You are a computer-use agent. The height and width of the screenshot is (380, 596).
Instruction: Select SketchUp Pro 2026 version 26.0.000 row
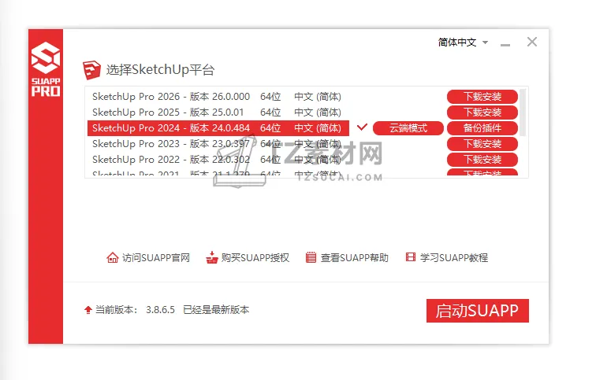pos(218,97)
